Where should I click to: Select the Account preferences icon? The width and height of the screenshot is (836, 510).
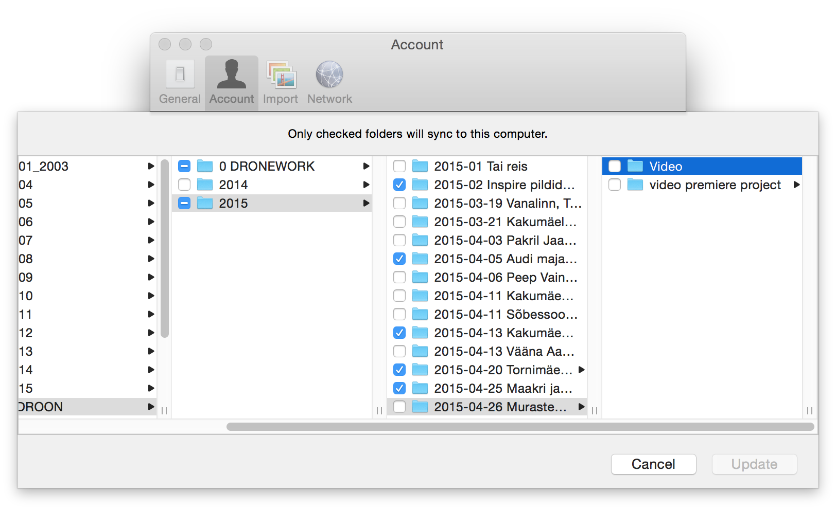[231, 75]
